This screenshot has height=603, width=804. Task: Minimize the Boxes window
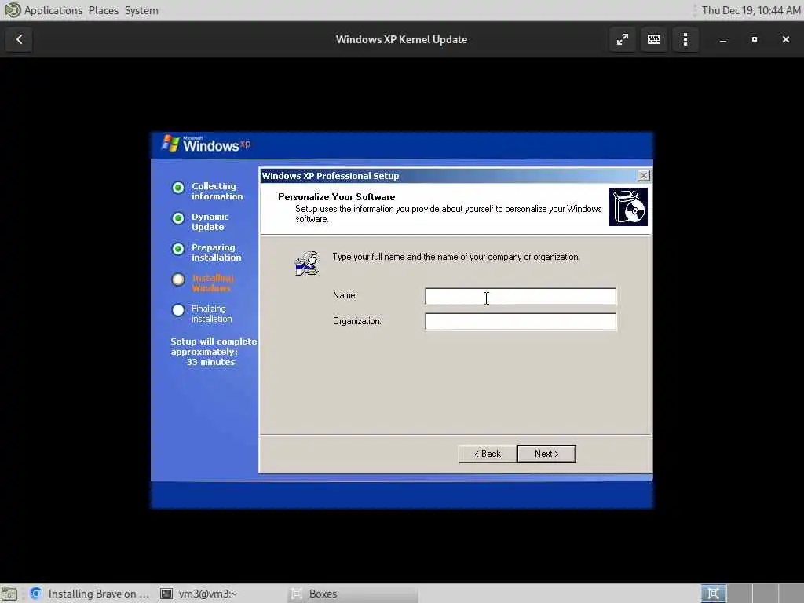[x=723, y=39]
